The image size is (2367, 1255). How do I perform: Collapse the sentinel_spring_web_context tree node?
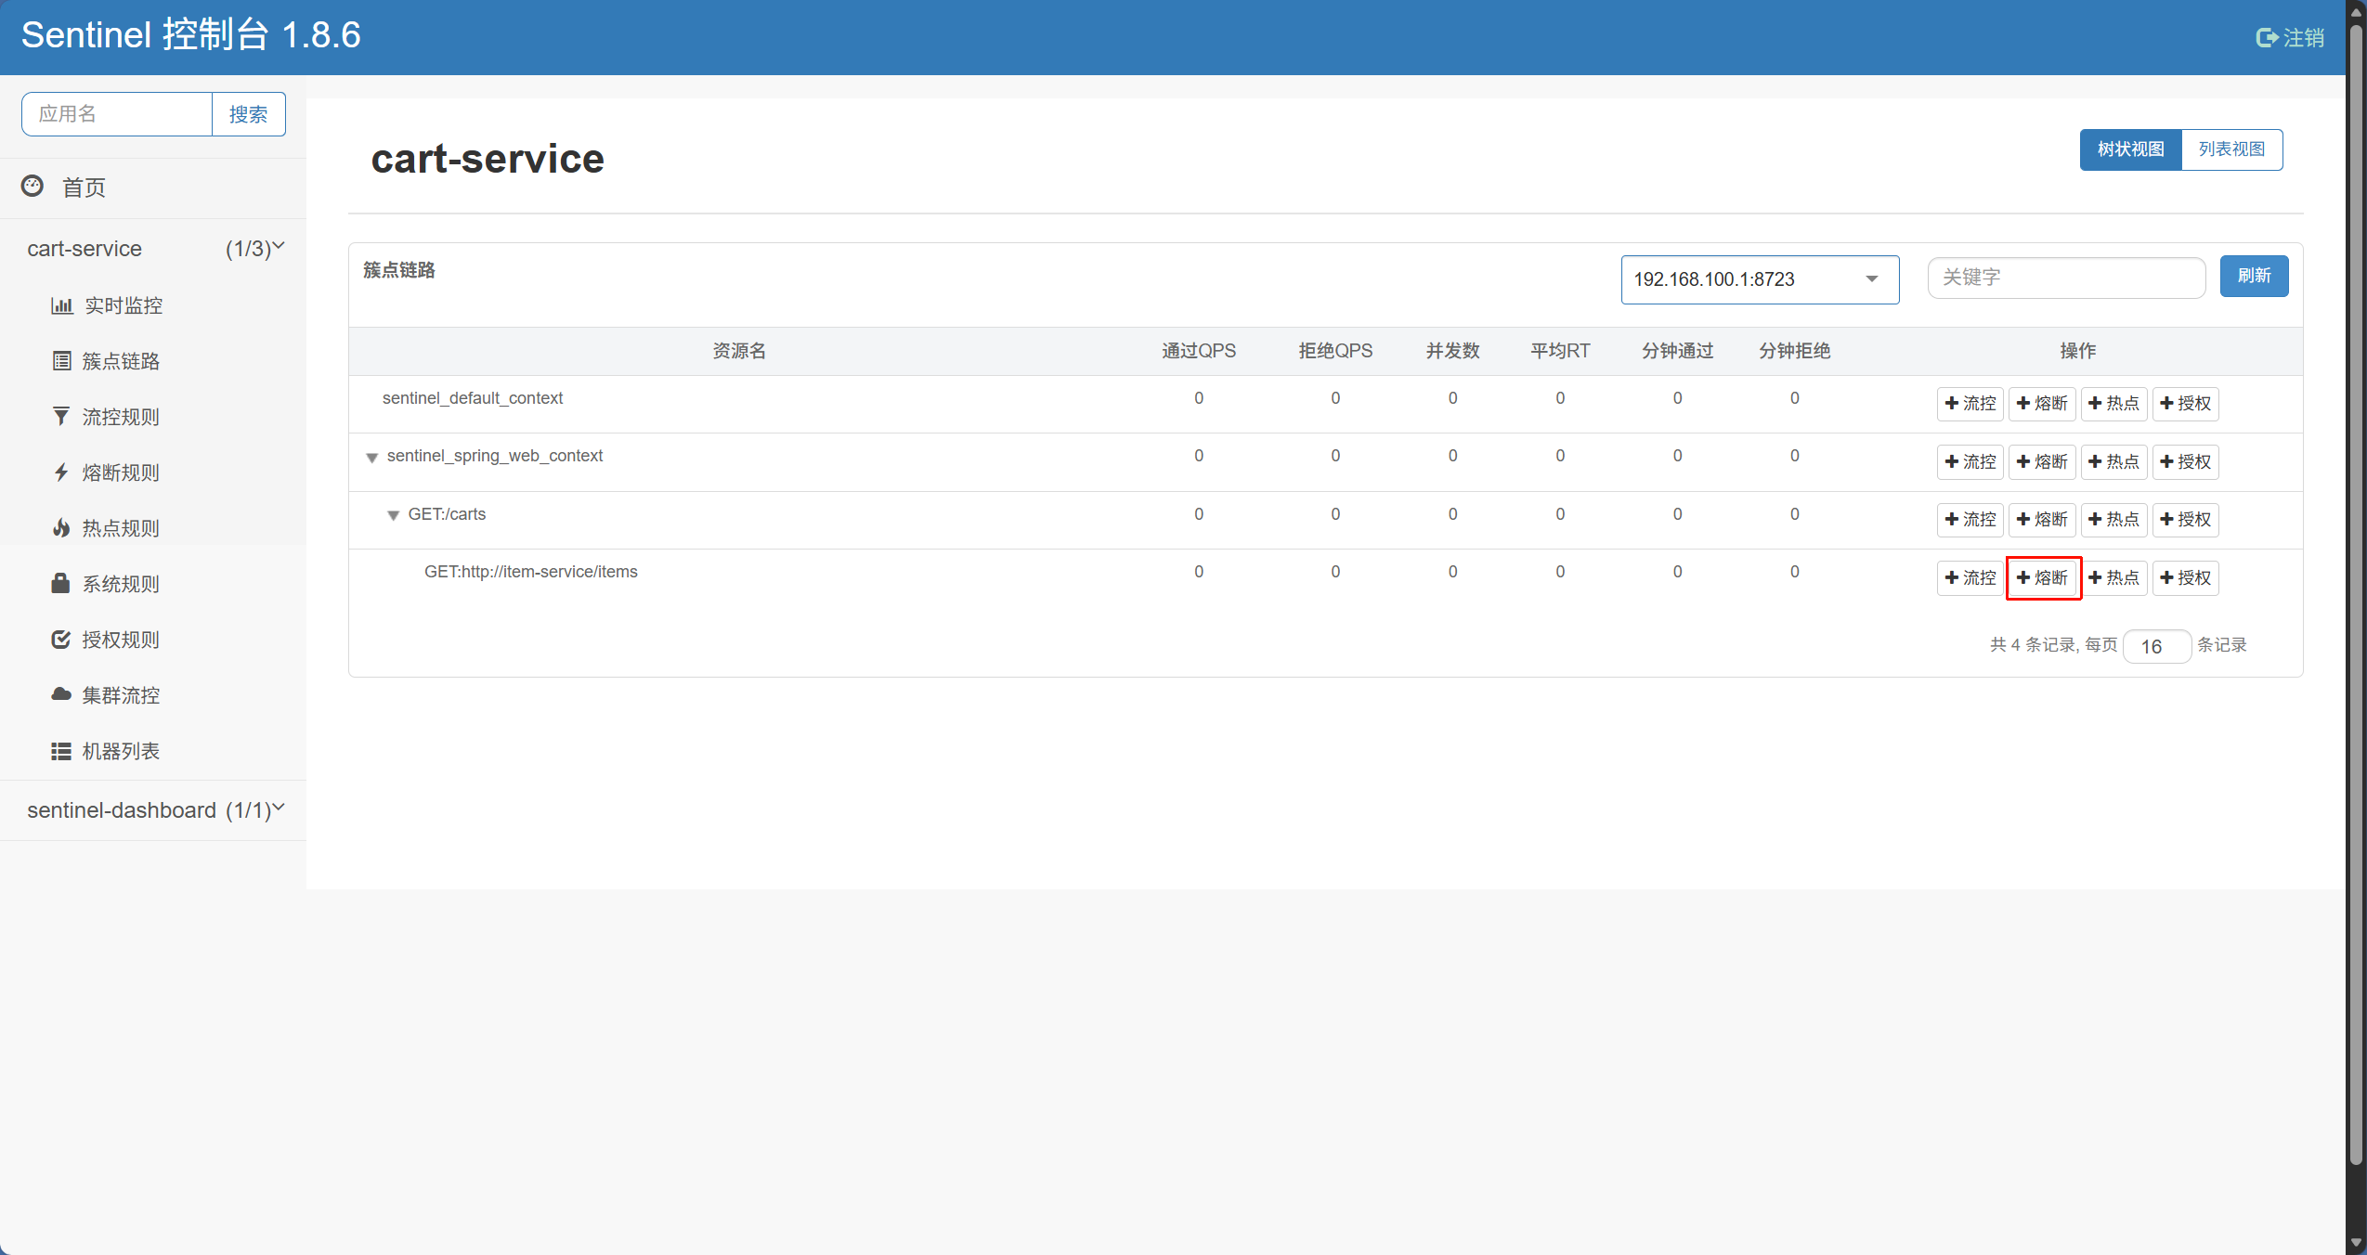[371, 458]
